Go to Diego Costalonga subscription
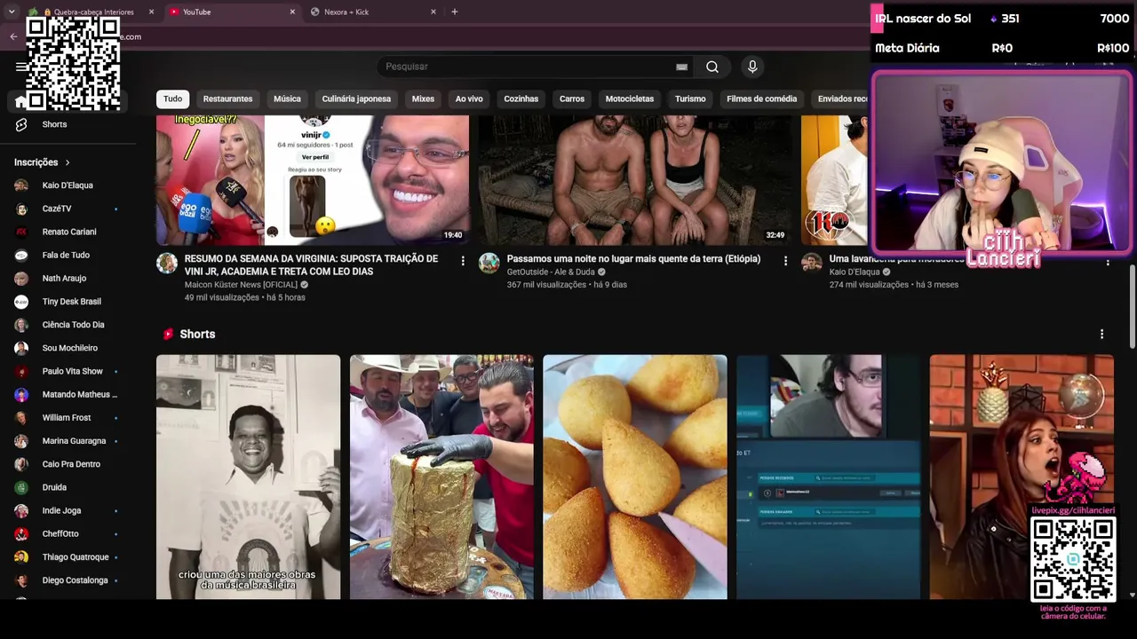This screenshot has width=1137, height=639. (68, 580)
